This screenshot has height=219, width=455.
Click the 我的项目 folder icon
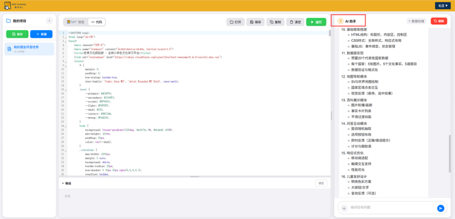tap(8, 21)
